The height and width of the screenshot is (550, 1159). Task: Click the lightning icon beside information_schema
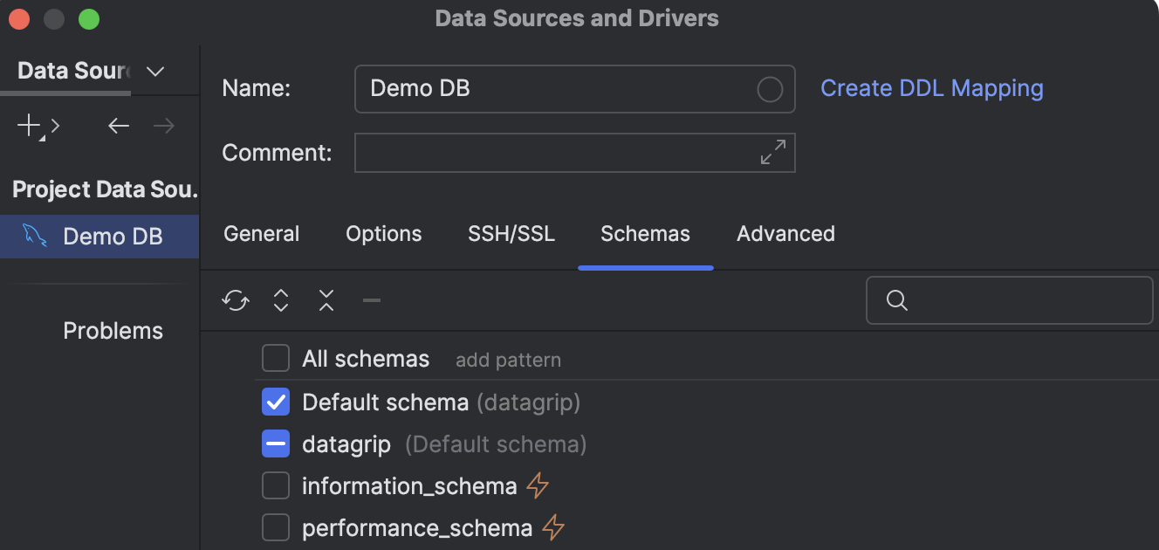coord(538,485)
